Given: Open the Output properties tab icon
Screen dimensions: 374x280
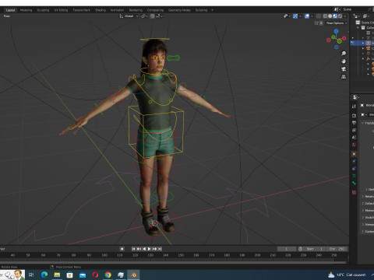Looking at the screenshot, I should (354, 123).
